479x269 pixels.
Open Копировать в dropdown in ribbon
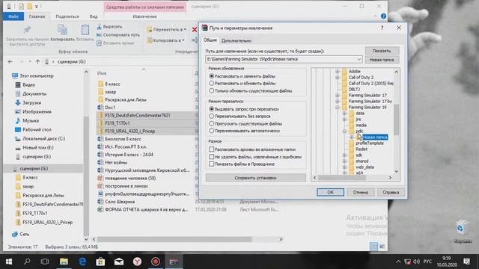pos(166,40)
